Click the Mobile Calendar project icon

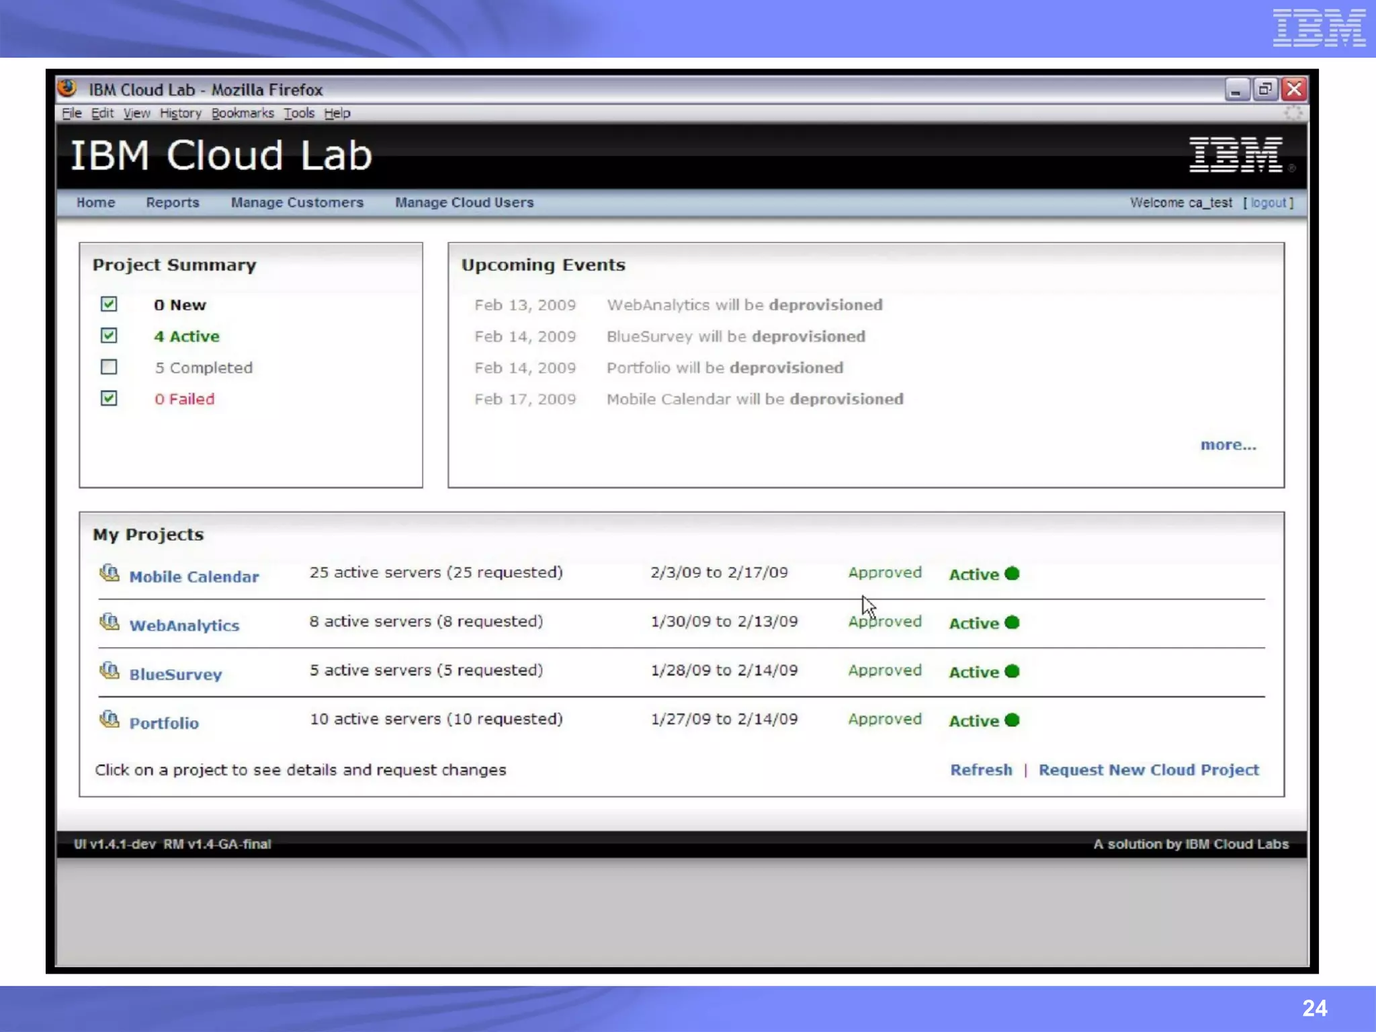tap(110, 573)
